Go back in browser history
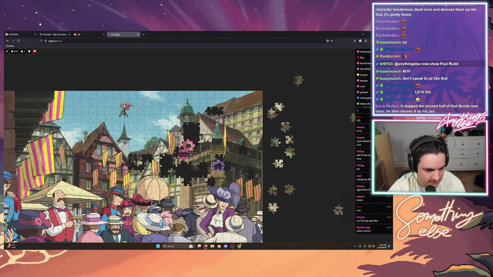Viewport: 493px width, 277px height. tap(7, 41)
